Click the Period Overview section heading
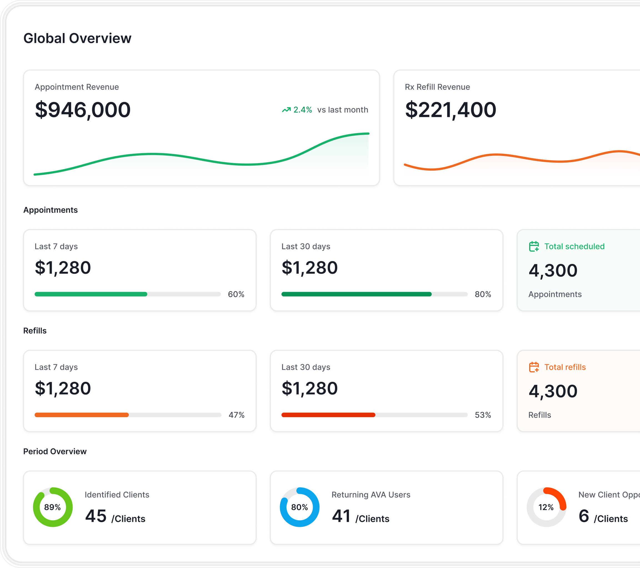The image size is (640, 568). coord(55,451)
